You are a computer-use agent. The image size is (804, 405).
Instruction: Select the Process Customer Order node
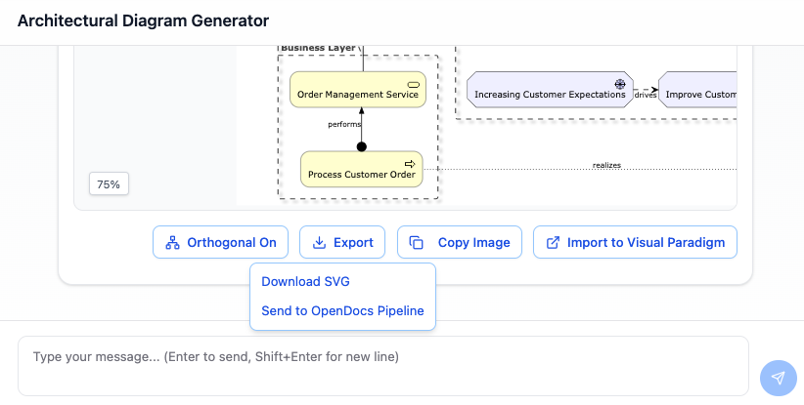pyautogui.click(x=361, y=175)
